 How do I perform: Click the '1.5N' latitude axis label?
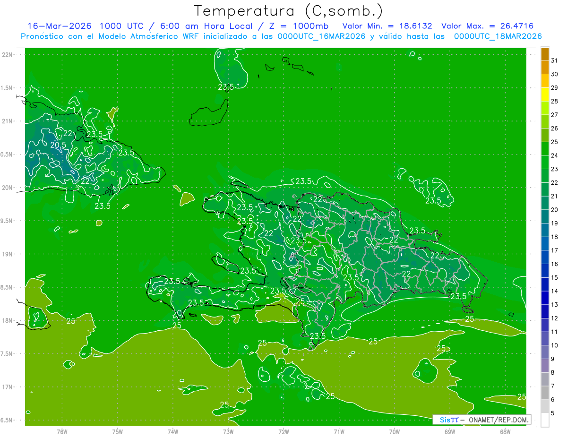point(7,88)
